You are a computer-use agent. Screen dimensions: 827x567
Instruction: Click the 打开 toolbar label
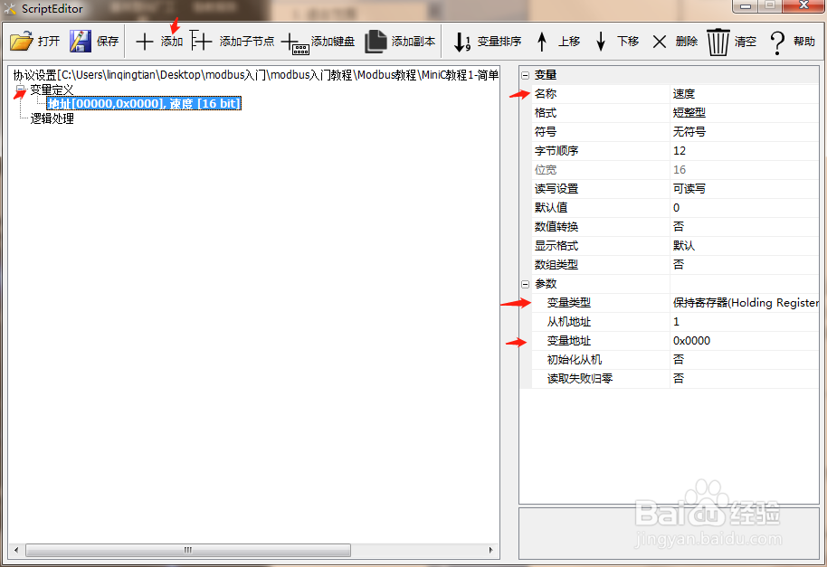coord(49,41)
